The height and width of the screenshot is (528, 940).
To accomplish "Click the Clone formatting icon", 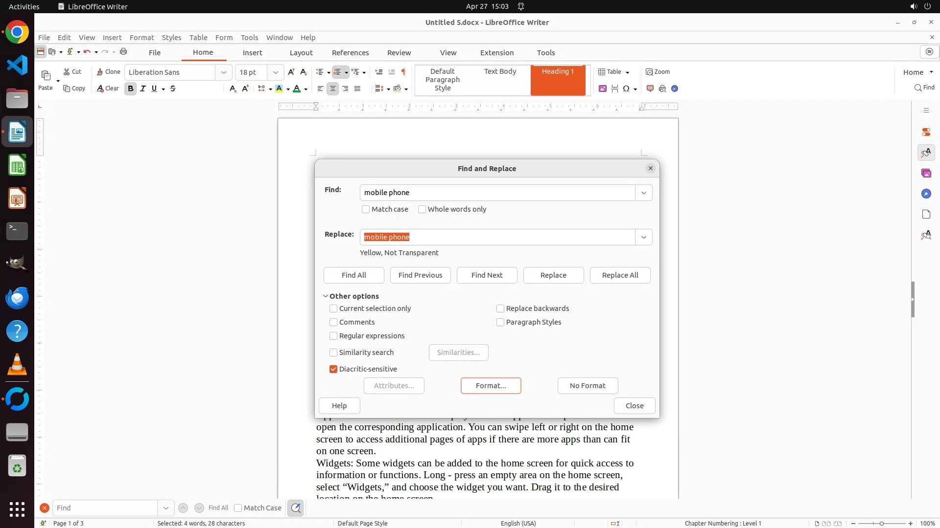I will click(108, 72).
